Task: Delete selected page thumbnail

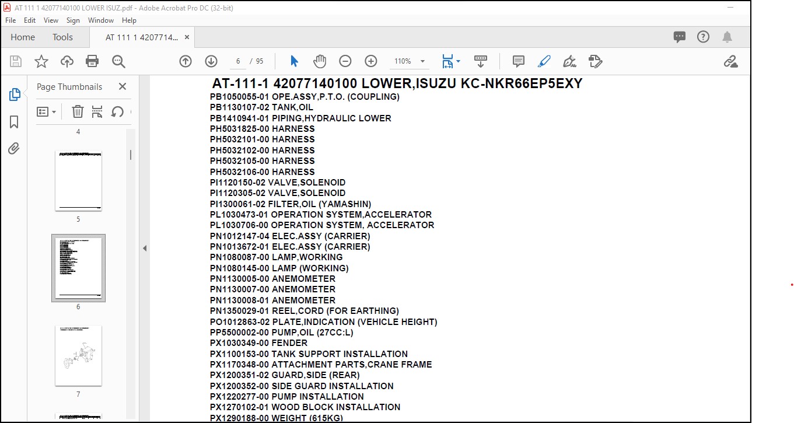Action: tap(78, 111)
